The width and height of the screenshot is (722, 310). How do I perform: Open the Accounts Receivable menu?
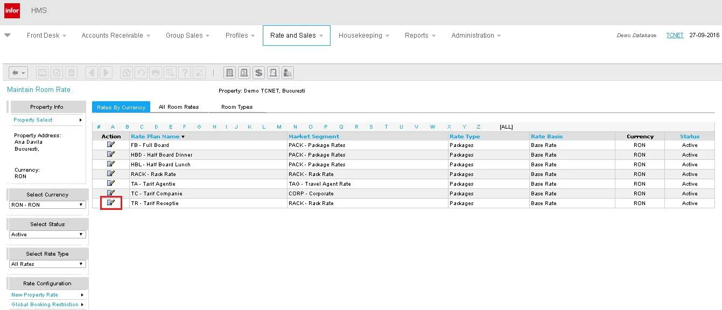116,36
